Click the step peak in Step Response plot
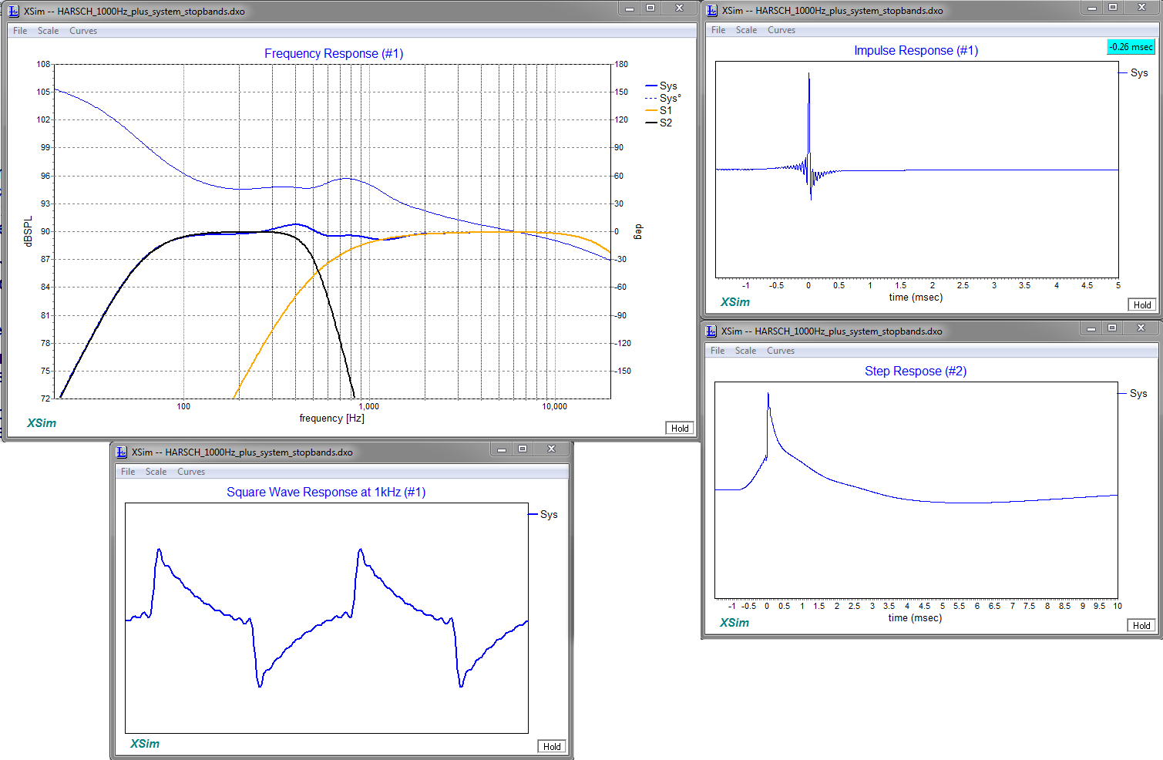The width and height of the screenshot is (1163, 760). click(768, 395)
